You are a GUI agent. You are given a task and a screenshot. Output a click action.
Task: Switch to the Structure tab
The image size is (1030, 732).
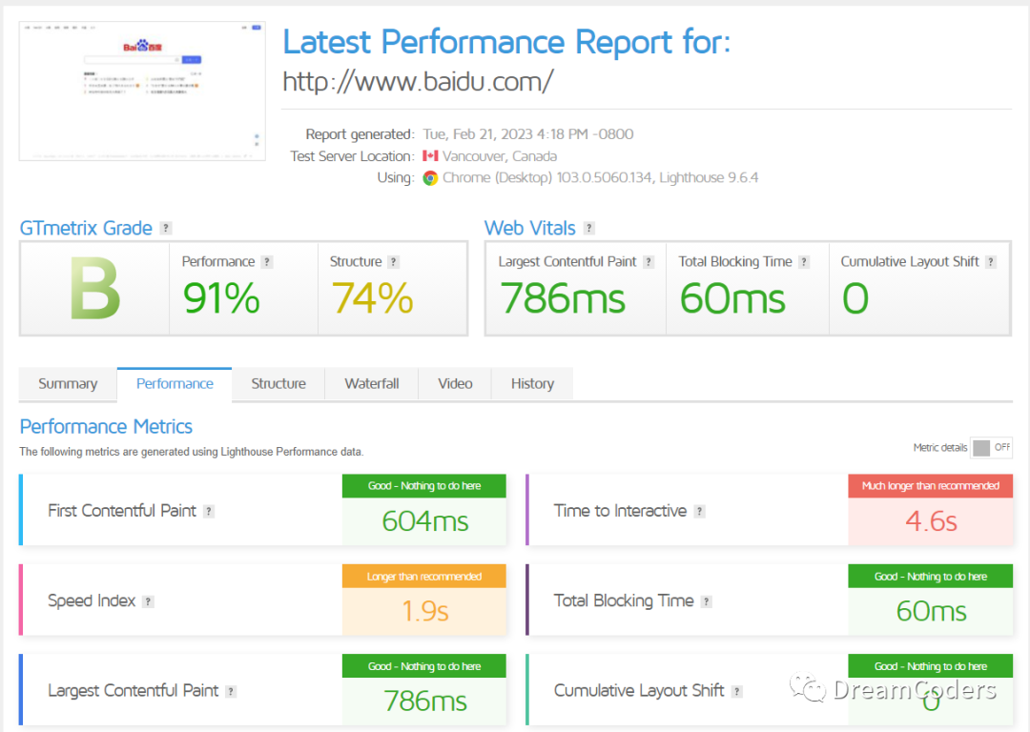(278, 384)
